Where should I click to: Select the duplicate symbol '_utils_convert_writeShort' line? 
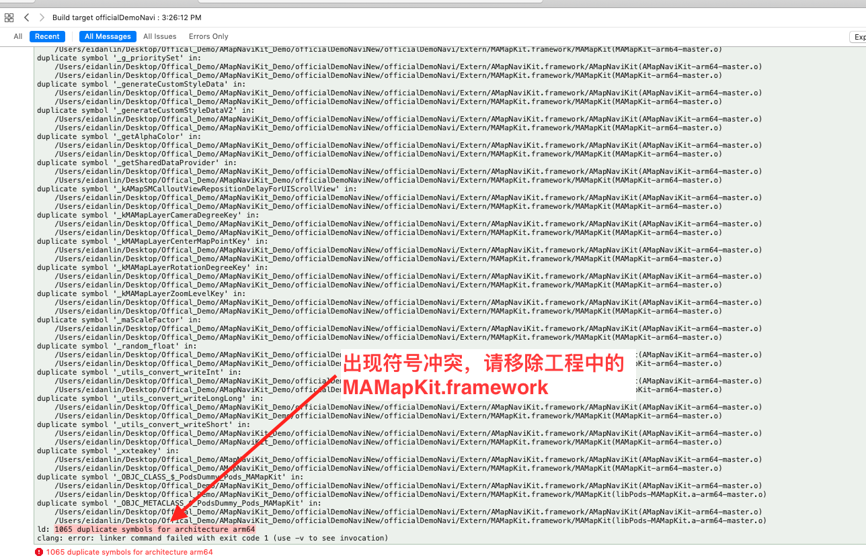(144, 424)
